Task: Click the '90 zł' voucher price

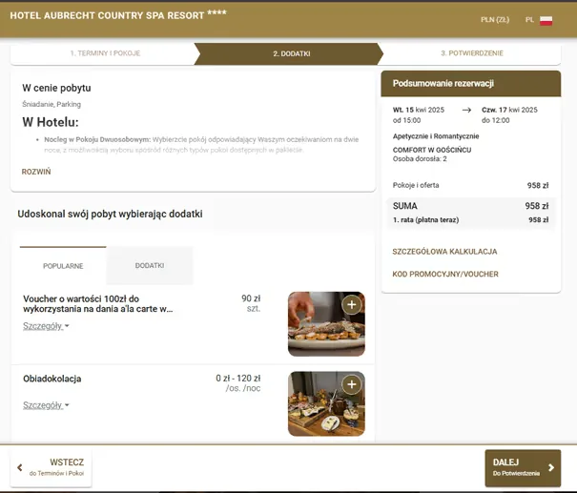Action: click(251, 298)
